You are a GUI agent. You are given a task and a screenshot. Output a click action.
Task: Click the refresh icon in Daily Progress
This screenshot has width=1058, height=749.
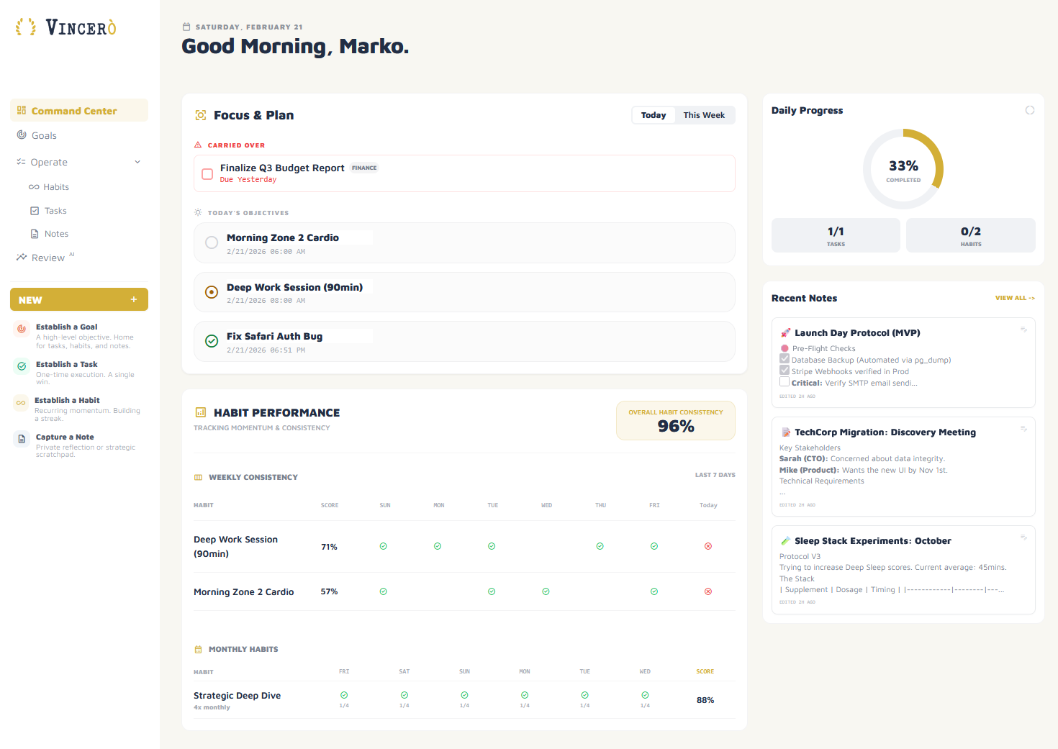1030,110
